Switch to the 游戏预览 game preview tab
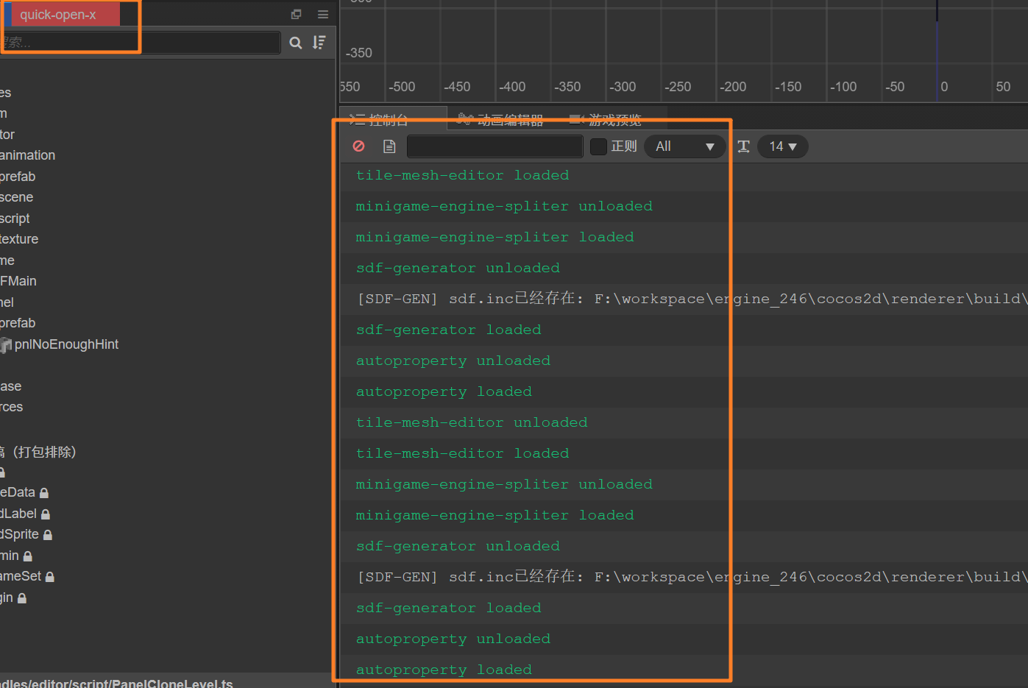 [x=606, y=120]
